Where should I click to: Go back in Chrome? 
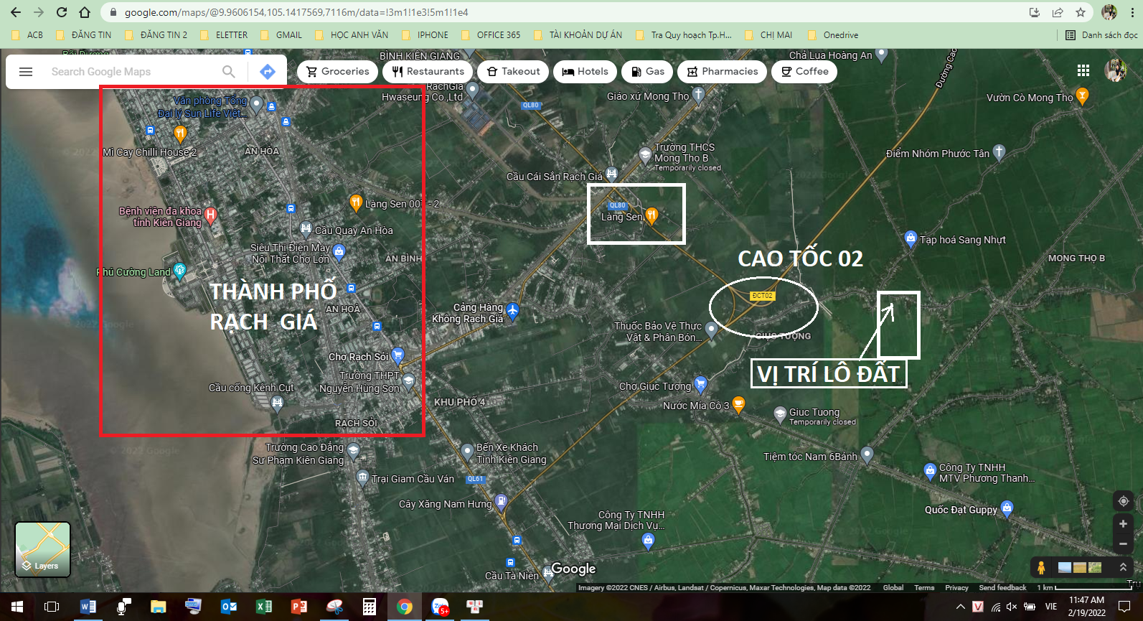(x=16, y=12)
